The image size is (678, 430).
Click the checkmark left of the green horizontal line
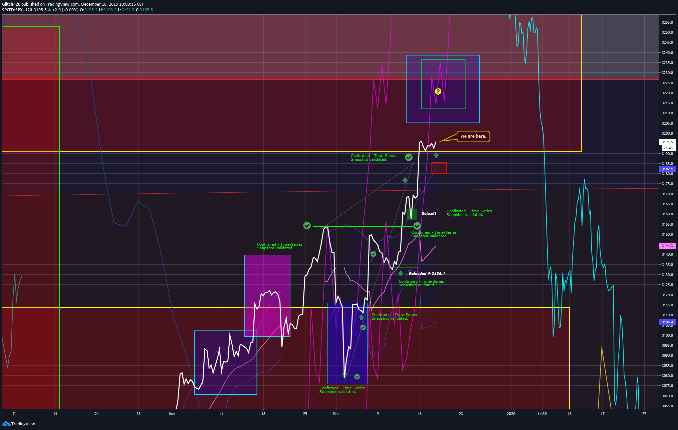click(x=307, y=226)
